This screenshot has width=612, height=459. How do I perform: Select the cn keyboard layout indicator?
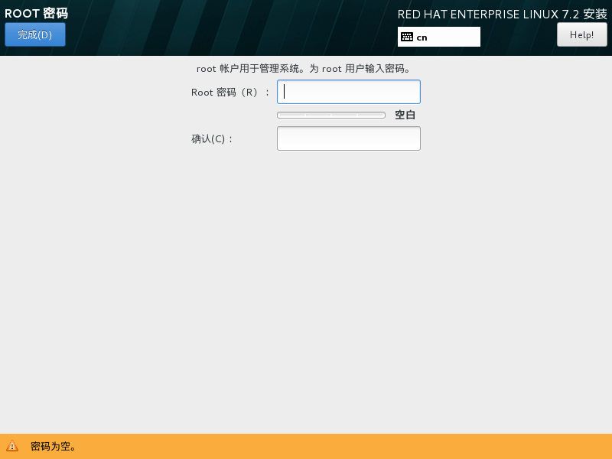(438, 37)
